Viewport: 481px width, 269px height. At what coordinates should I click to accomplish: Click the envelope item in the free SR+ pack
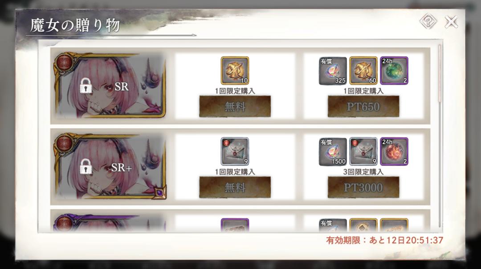pyautogui.click(x=235, y=151)
